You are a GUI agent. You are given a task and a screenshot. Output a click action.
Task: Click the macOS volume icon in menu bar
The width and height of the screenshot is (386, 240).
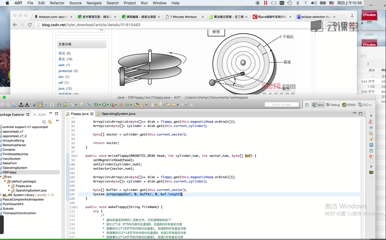click(x=314, y=3)
